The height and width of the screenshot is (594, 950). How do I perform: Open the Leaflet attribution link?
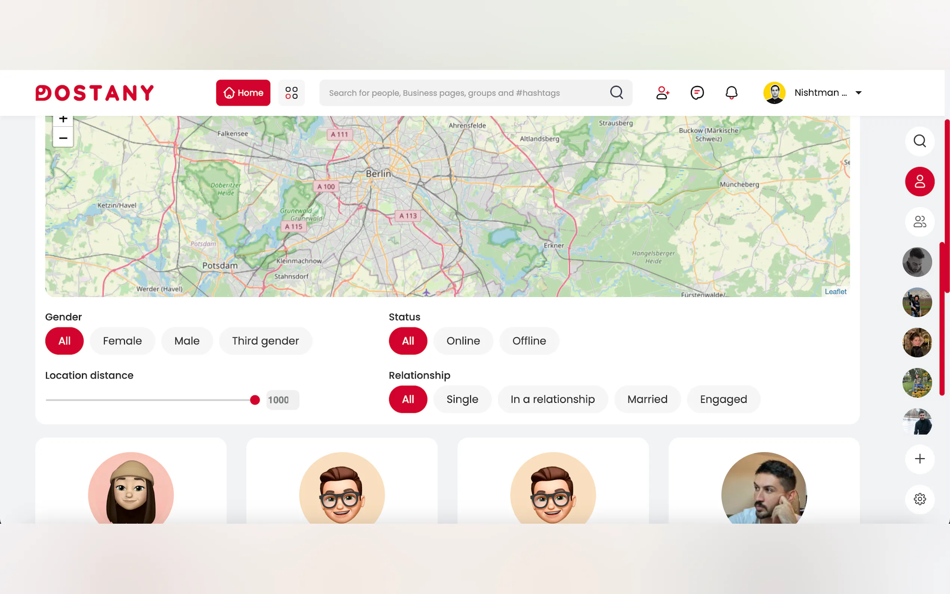pyautogui.click(x=835, y=291)
